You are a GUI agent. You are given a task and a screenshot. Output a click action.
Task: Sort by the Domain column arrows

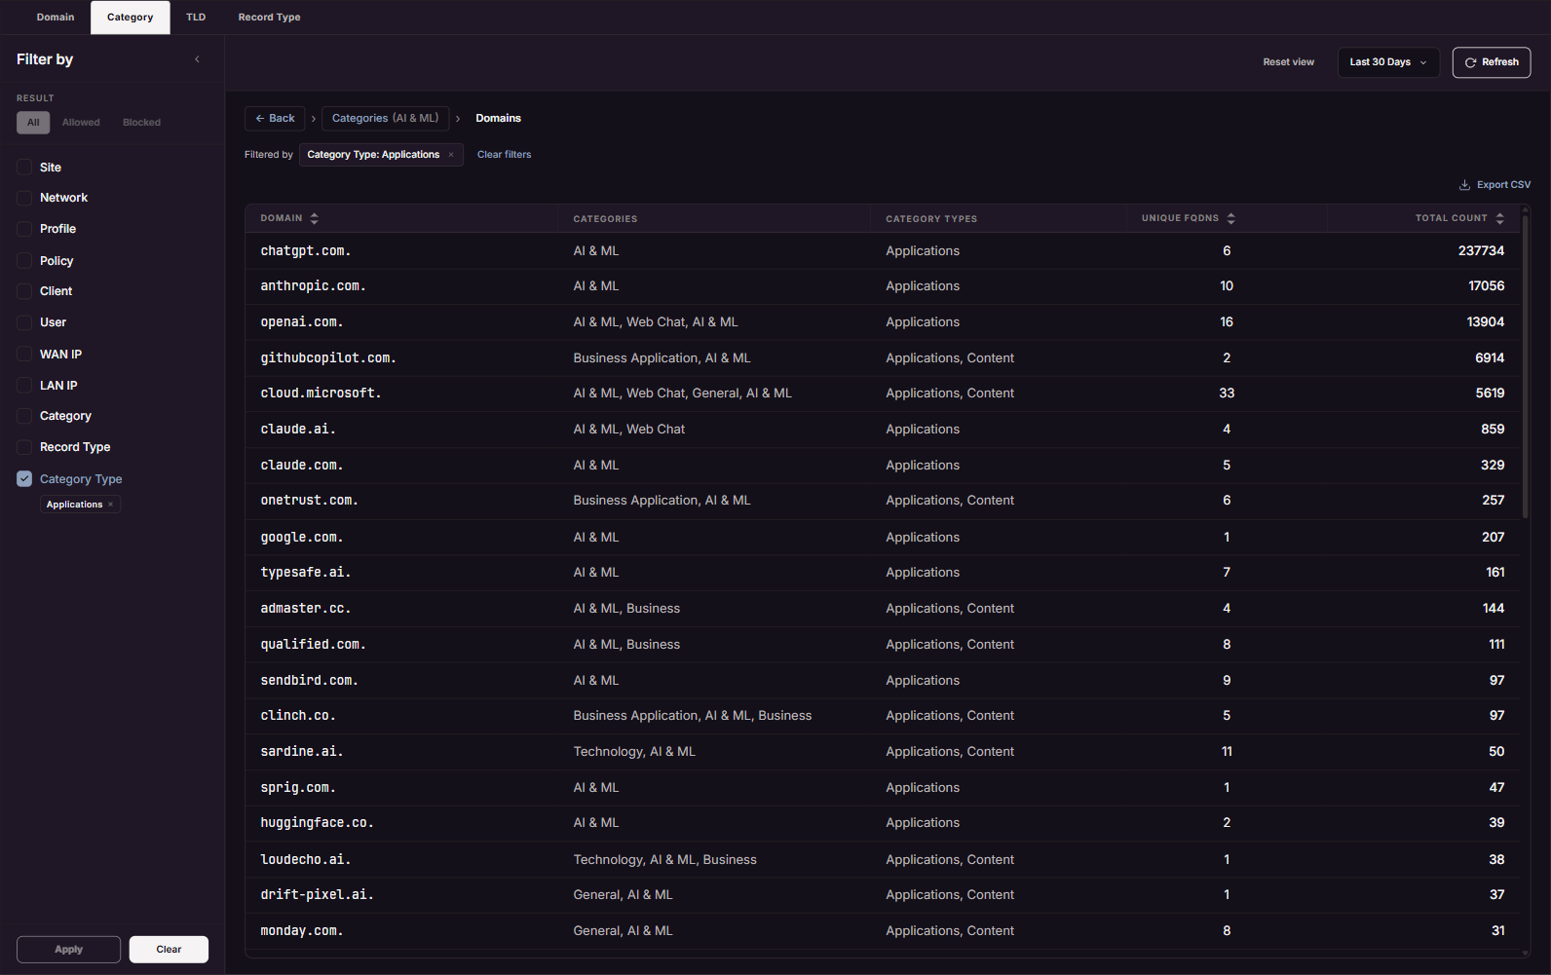[x=315, y=218]
